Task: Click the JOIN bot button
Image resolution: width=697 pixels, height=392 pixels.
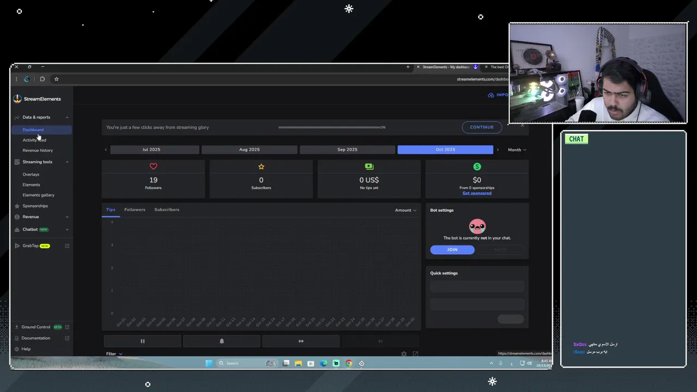Action: point(453,249)
